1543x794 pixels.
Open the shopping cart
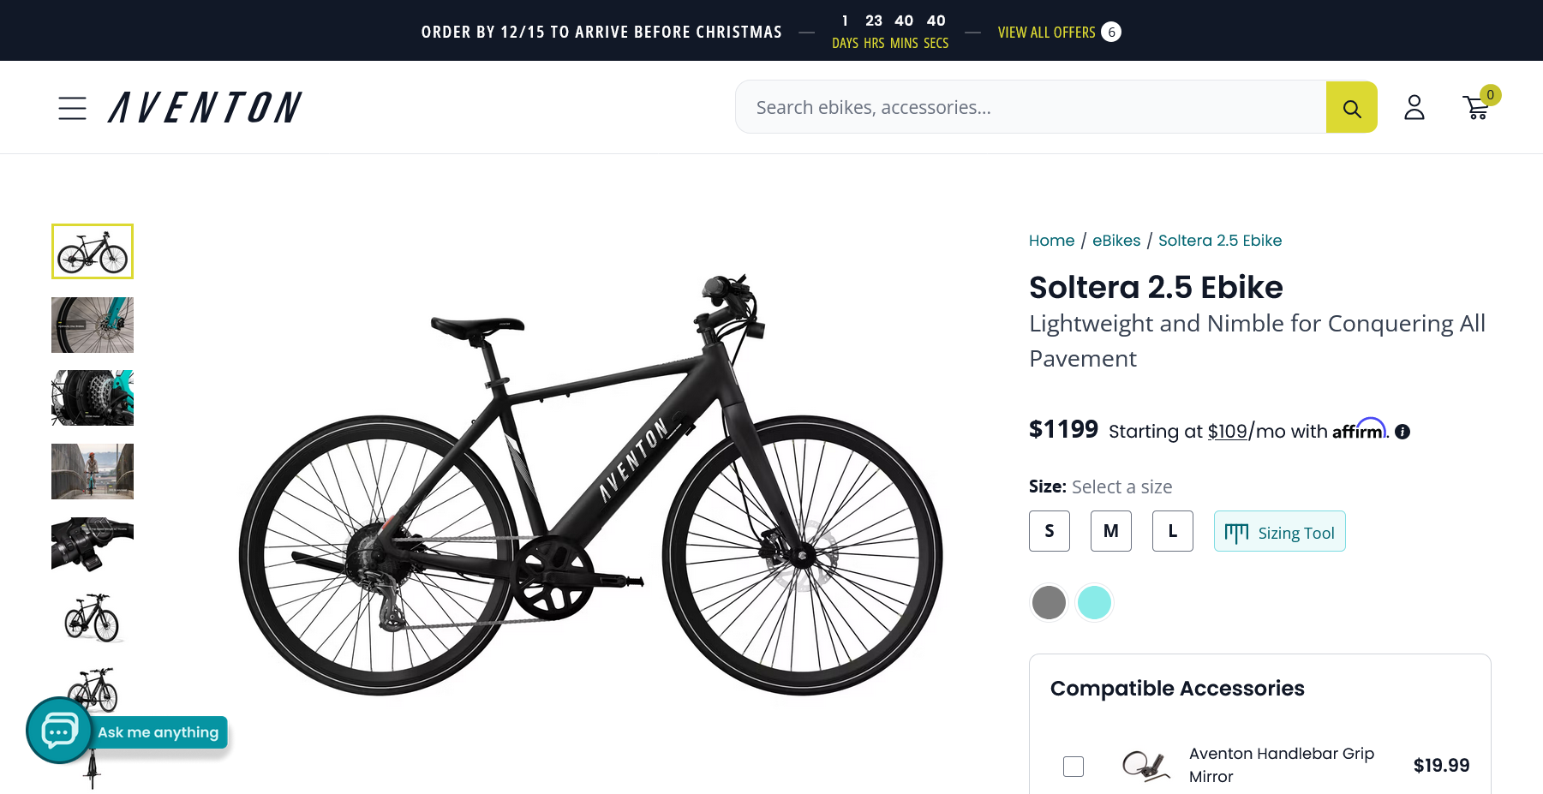click(1475, 108)
